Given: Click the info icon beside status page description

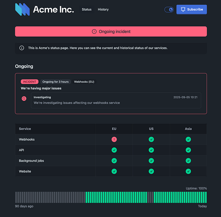Looking at the screenshot, I should click(22, 48).
